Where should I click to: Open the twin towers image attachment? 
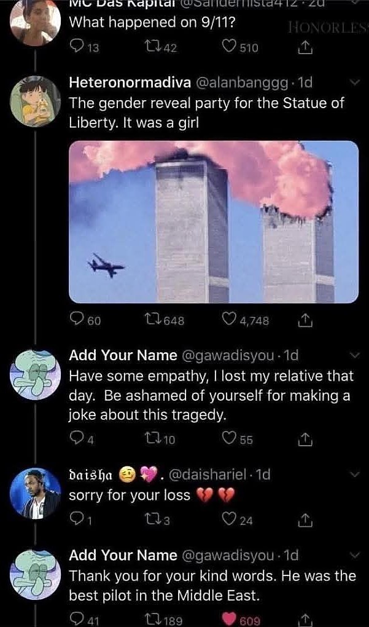coord(213,222)
